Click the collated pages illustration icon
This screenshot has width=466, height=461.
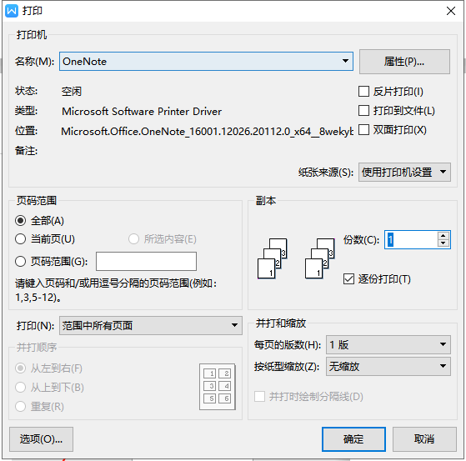tap(273, 258)
